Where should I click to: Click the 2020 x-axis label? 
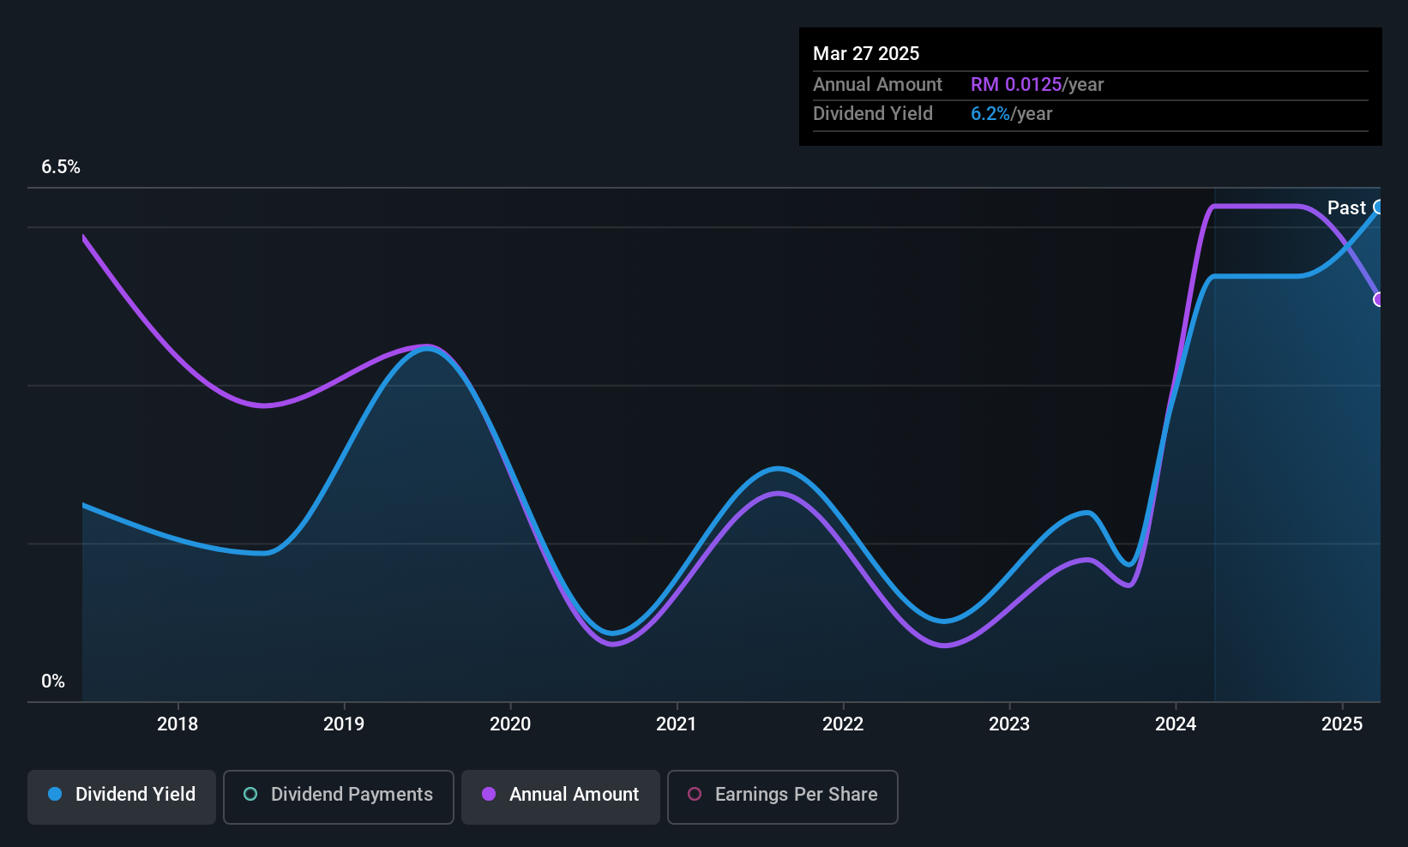[510, 724]
